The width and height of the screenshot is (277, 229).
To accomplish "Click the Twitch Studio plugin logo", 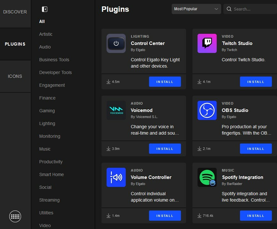I will pyautogui.click(x=207, y=43).
